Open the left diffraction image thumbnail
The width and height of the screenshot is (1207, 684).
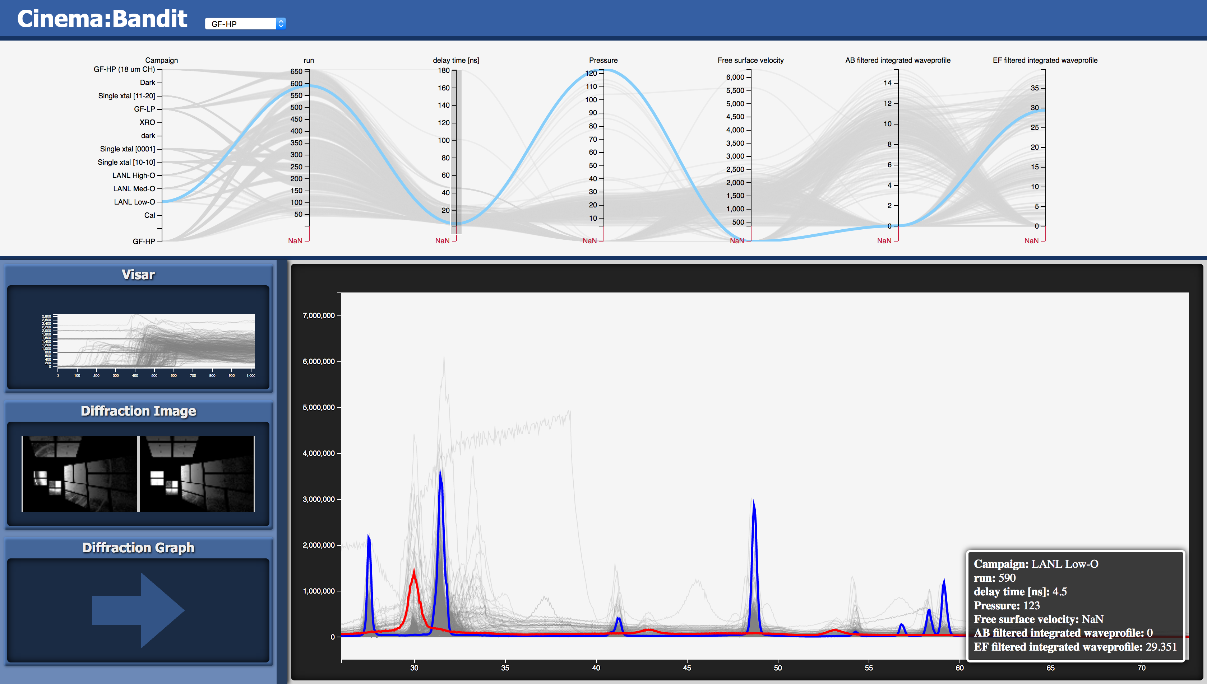click(79, 474)
